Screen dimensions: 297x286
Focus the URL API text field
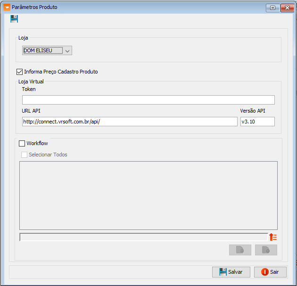130,122
